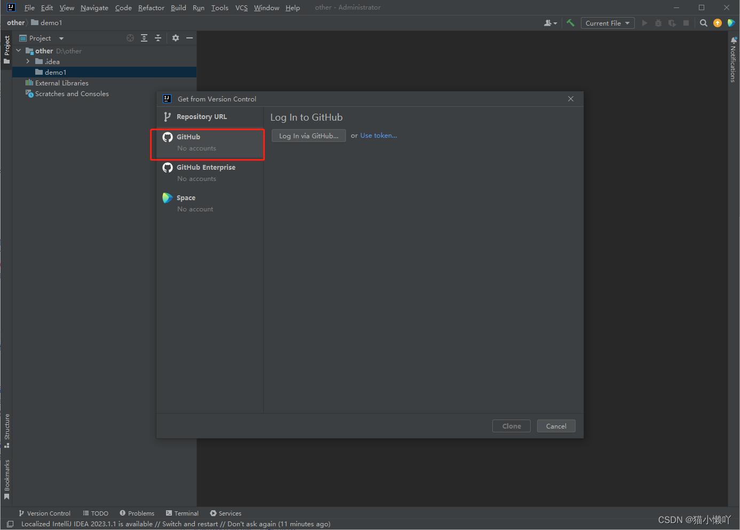Click the Space logo in dialog list
The height and width of the screenshot is (530, 740).
coord(168,198)
